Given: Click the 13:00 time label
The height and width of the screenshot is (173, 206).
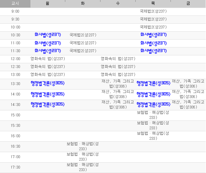Looking at the screenshot, I should (16, 74).
